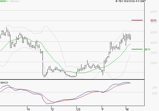Select the green line sample beside MA20
159x111 pixels.
[8, 2]
